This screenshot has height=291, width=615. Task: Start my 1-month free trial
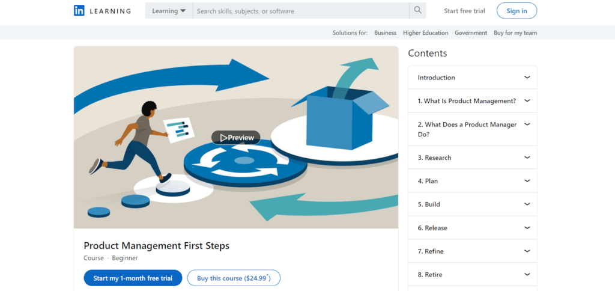(x=133, y=278)
